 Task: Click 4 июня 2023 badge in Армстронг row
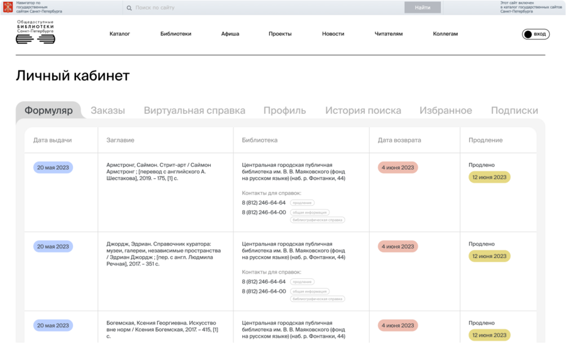click(398, 167)
